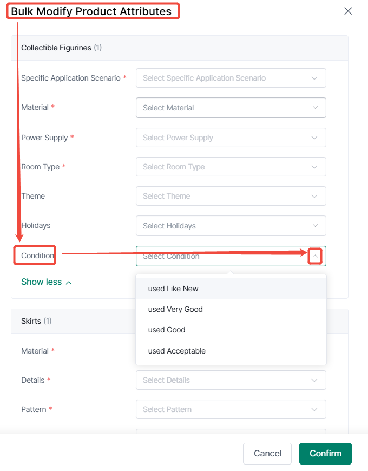Image resolution: width=368 pixels, height=471 pixels.
Task: Open the Select Theme dropdown
Action: (x=231, y=196)
